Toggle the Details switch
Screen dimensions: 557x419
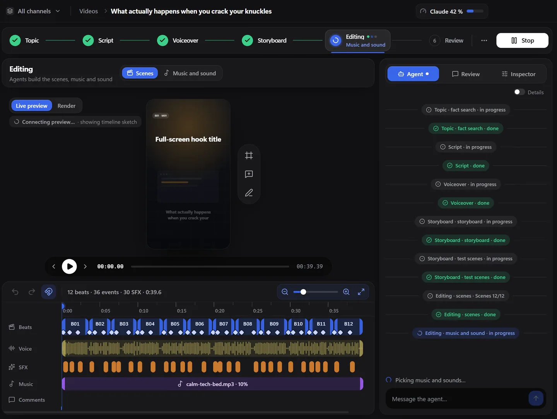[x=519, y=92]
